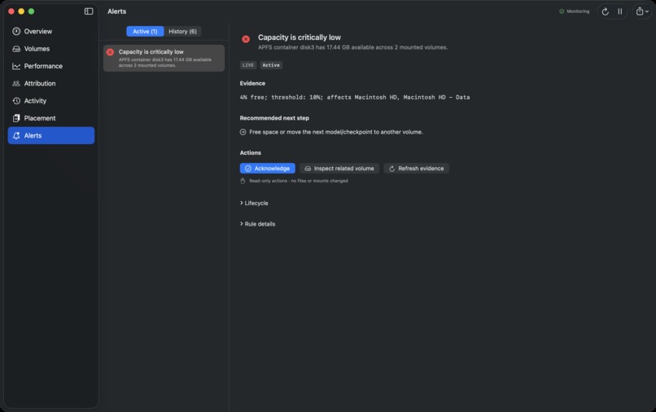Open the Activity section
The width and height of the screenshot is (656, 412).
(51, 101)
